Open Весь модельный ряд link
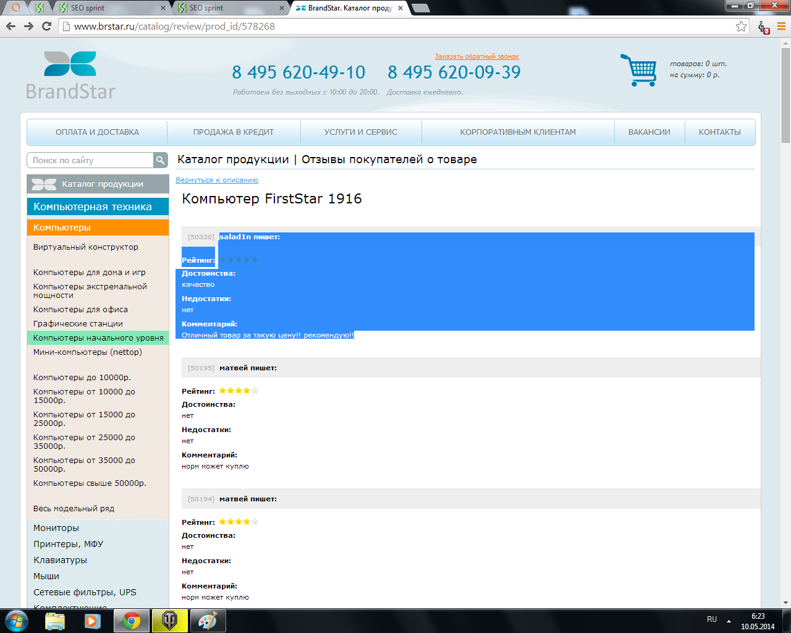Image resolution: width=791 pixels, height=633 pixels. (x=74, y=508)
